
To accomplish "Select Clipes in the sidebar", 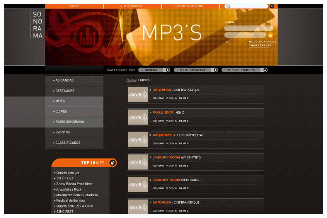I will pyautogui.click(x=74, y=112).
